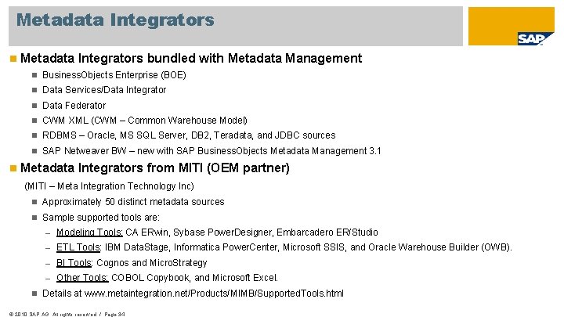Select the Data Services/Data Integrator bullet
The image size is (564, 317).
coord(104,90)
